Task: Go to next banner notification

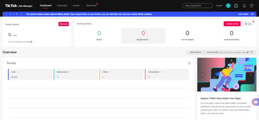Action: tap(21, 14)
